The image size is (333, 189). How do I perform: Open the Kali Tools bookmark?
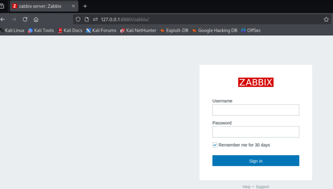[x=41, y=30]
